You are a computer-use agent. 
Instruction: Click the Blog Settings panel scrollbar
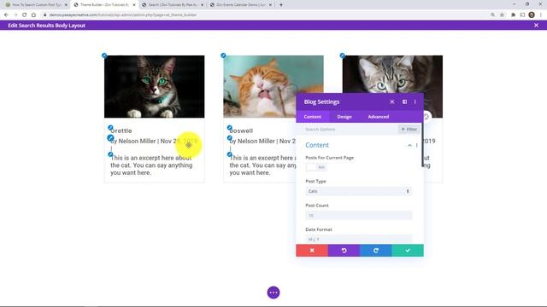click(422, 145)
